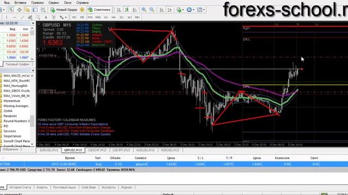Enable chart auto scroll icon

coord(161,10)
